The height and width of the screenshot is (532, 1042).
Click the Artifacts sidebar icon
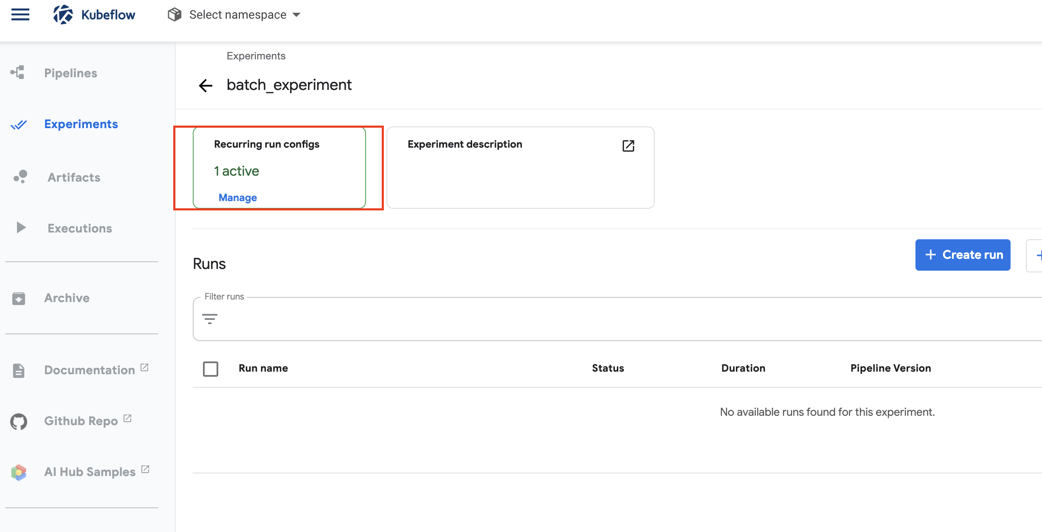(x=20, y=177)
